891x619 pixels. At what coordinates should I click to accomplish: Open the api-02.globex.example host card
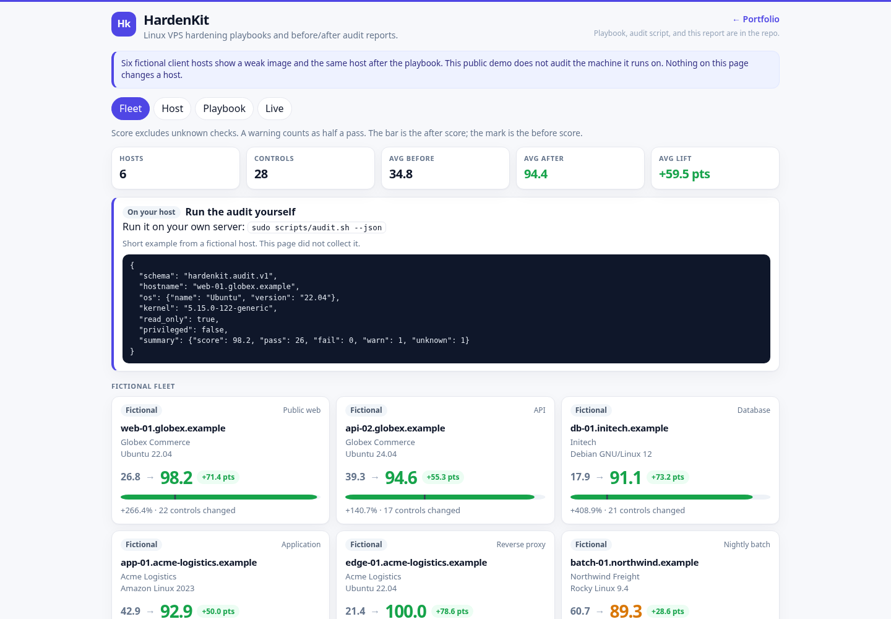tap(445, 461)
